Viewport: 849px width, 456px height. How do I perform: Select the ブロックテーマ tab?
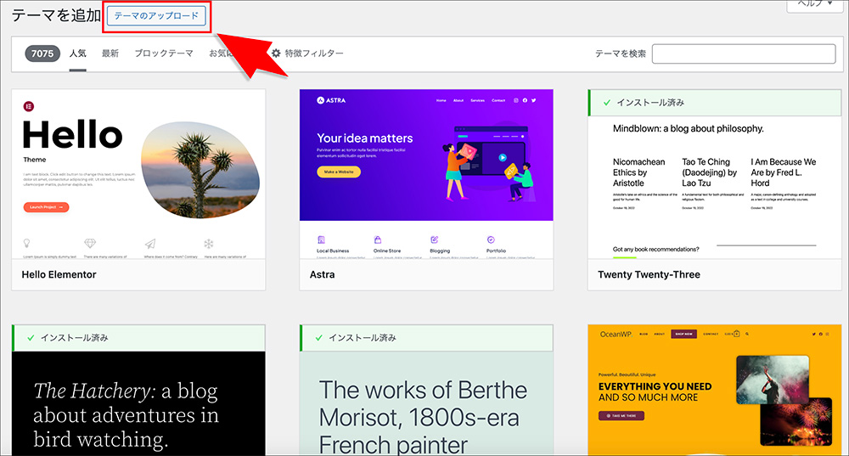164,53
